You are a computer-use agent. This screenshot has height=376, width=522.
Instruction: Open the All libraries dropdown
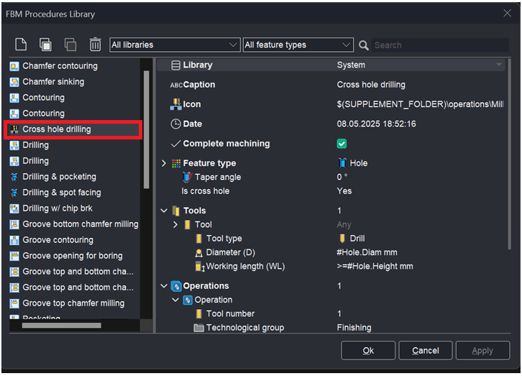[x=175, y=45]
